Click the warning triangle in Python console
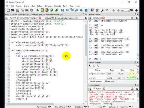Image resolution: width=144 pixels, height=108 pixels. [x=132, y=89]
